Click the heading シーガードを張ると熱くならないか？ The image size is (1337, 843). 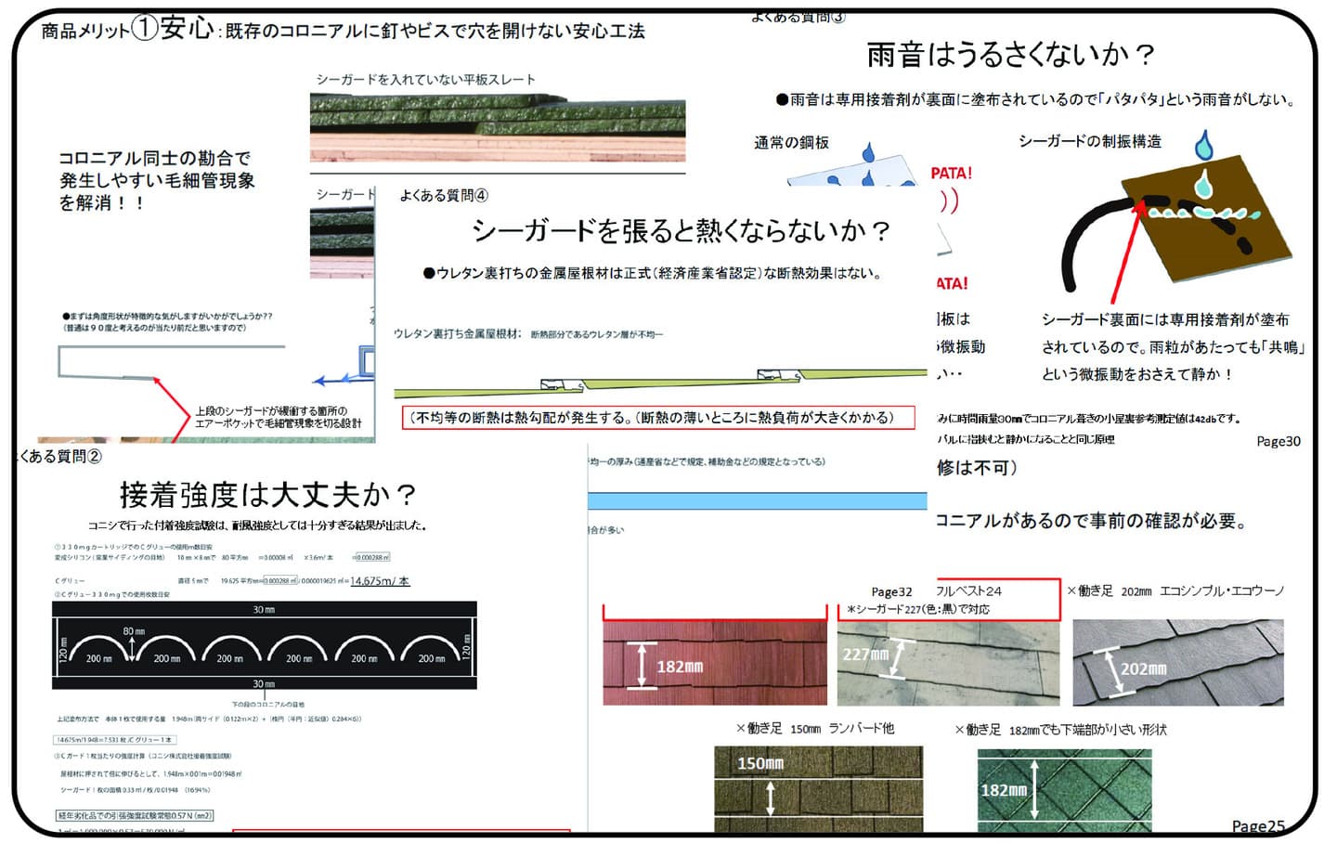[681, 230]
